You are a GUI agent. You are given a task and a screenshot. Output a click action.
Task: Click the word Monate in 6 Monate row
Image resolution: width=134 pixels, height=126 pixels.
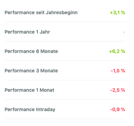[49, 51]
